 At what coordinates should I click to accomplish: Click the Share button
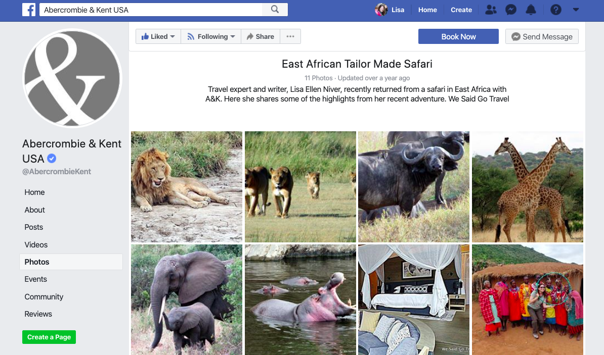click(261, 36)
